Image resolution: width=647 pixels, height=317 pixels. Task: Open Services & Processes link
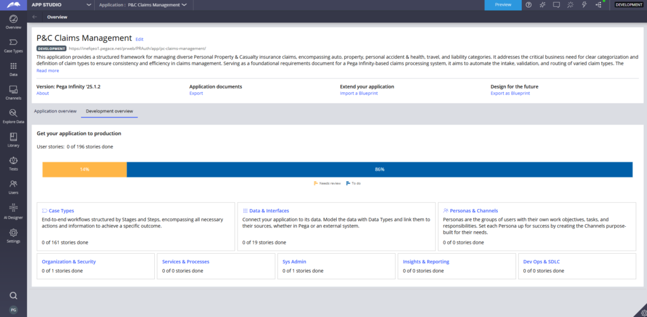[x=186, y=262]
